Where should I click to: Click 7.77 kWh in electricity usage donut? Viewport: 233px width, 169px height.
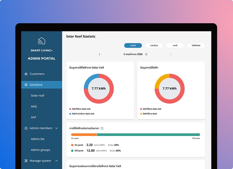coord(169,88)
